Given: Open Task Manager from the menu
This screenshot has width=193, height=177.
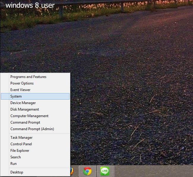Looking at the screenshot, I should click(35, 138).
